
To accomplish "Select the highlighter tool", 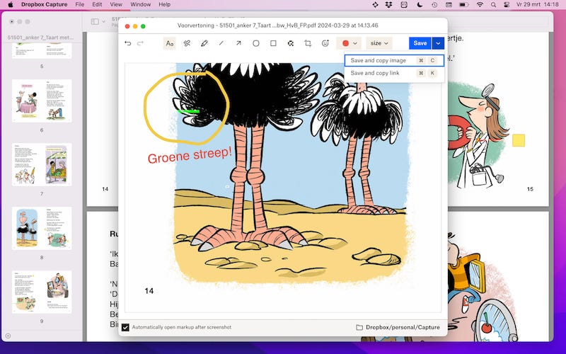I will (x=187, y=43).
